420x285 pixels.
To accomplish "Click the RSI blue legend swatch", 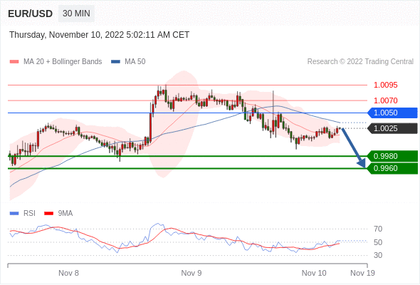I will 14,214.
